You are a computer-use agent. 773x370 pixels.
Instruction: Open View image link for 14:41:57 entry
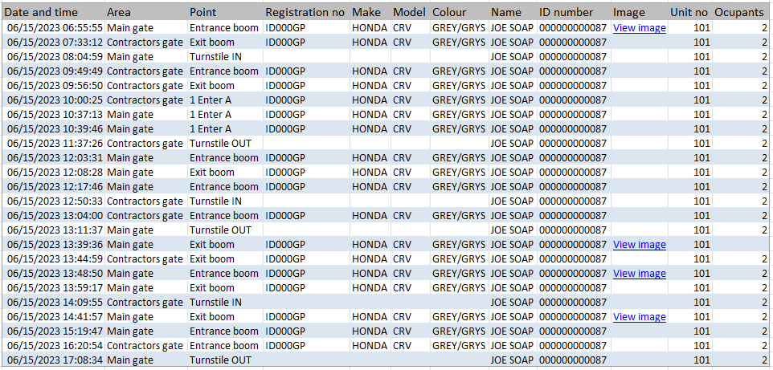tap(640, 317)
